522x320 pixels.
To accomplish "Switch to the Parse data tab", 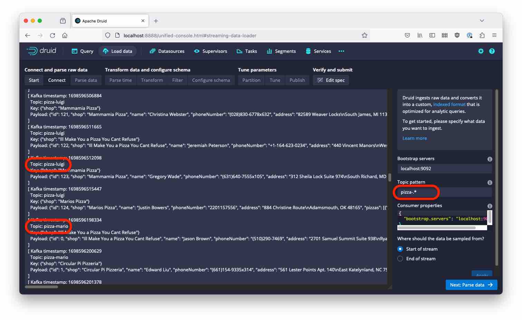I will point(86,80).
